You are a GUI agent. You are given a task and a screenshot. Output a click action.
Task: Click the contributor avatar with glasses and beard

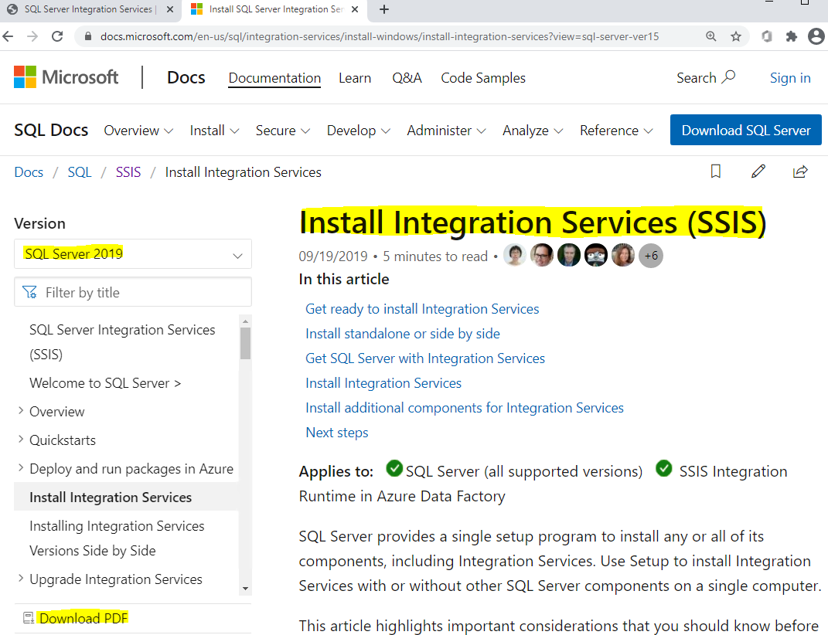[x=542, y=256]
